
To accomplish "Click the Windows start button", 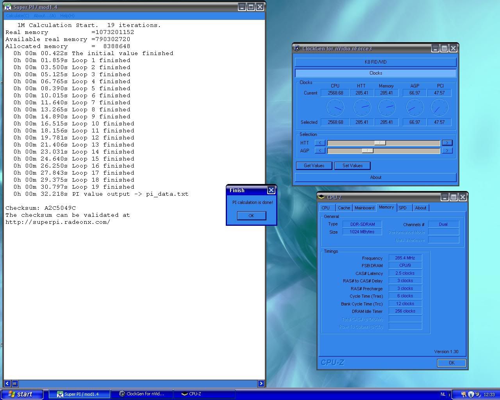I will coord(22,394).
